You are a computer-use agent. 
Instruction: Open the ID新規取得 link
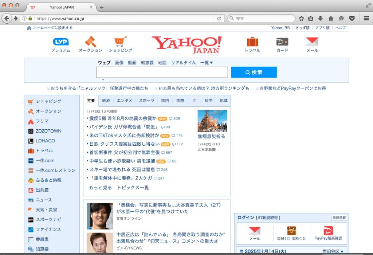pyautogui.click(x=268, y=217)
